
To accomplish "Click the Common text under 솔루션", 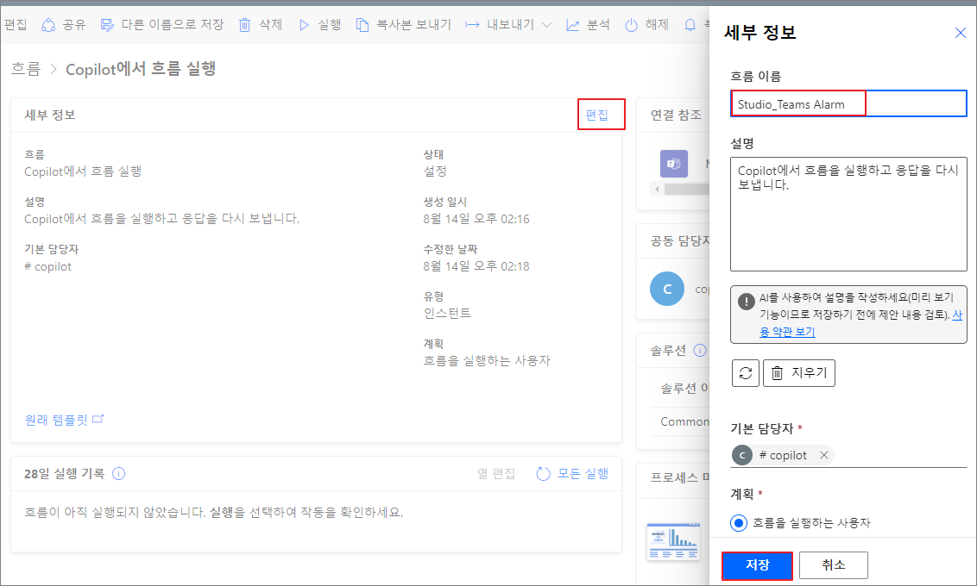I will pos(684,421).
